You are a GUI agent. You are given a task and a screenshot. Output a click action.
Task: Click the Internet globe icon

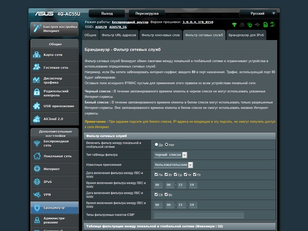[37, 168]
